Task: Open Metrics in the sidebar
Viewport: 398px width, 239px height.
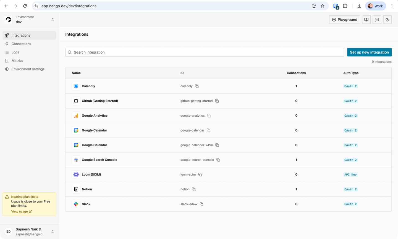Action: click(29, 61)
